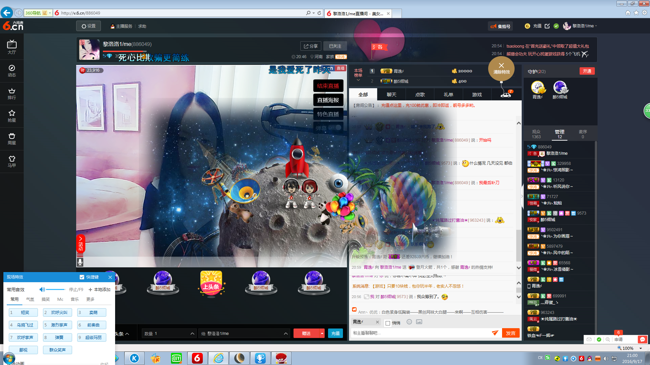Click the insert image icon in chat toolbar
This screenshot has height=365, width=650.
coord(419,322)
